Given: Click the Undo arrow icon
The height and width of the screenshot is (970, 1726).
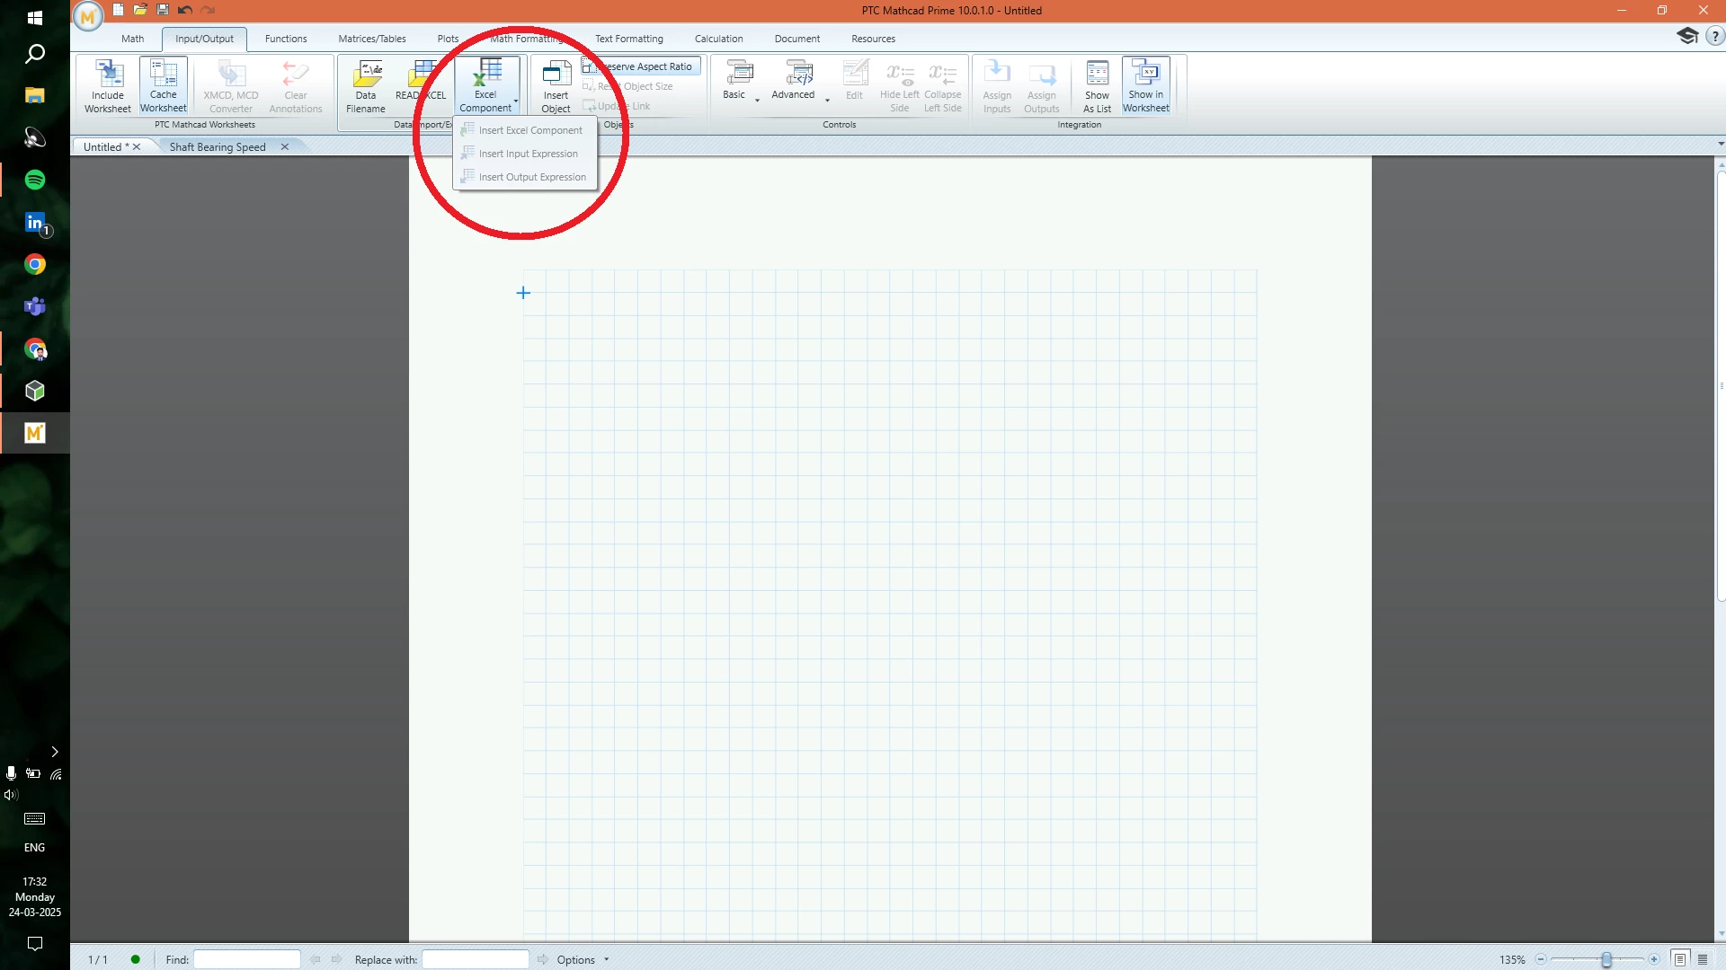Looking at the screenshot, I should (x=185, y=10).
